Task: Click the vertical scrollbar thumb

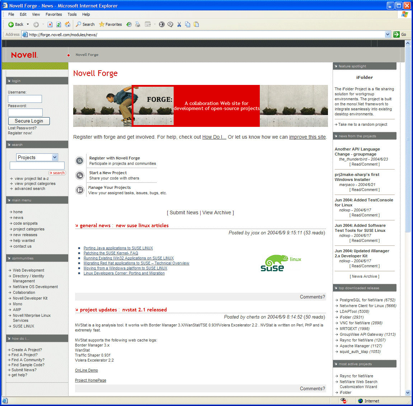Action: coord(408,139)
